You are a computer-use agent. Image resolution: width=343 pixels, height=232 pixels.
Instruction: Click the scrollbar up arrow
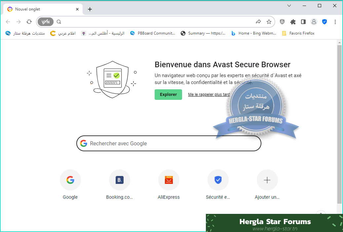(339, 43)
